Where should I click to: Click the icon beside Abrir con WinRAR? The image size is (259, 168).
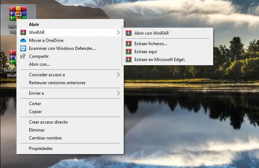pos(129,33)
